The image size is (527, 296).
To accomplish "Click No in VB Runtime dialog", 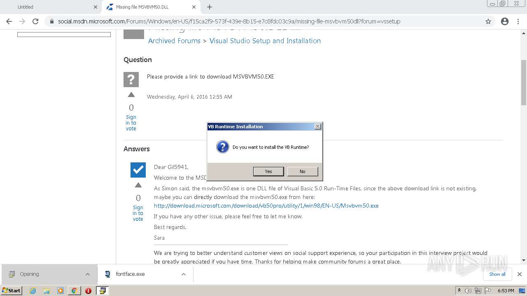I will coord(303,171).
